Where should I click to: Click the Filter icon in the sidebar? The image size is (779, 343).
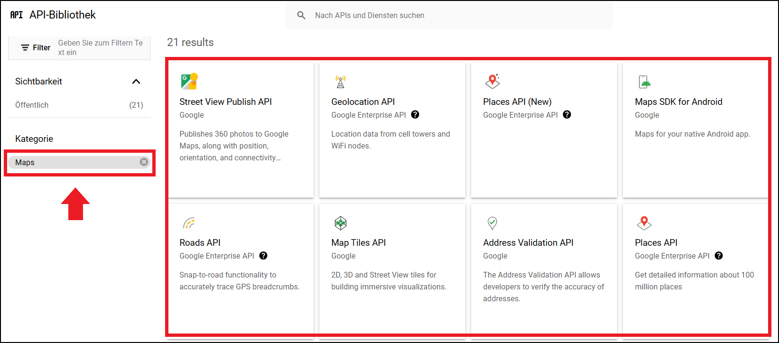coord(25,47)
